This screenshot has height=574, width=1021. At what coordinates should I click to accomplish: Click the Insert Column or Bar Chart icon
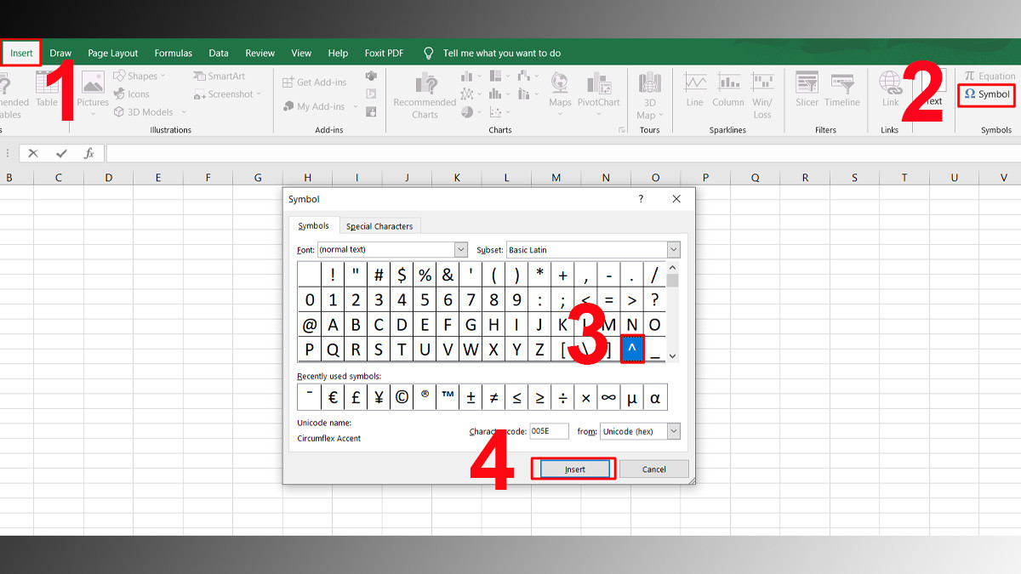tap(467, 76)
